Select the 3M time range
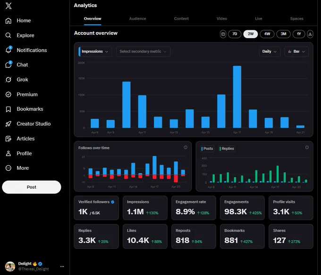 [x=283, y=34]
